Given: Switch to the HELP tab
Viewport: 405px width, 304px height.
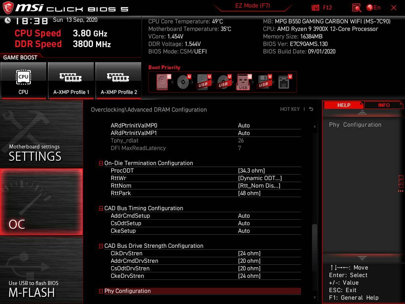Looking at the screenshot, I should pyautogui.click(x=344, y=105).
